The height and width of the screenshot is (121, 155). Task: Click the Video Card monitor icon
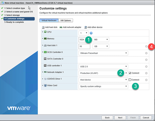click(x=45, y=86)
